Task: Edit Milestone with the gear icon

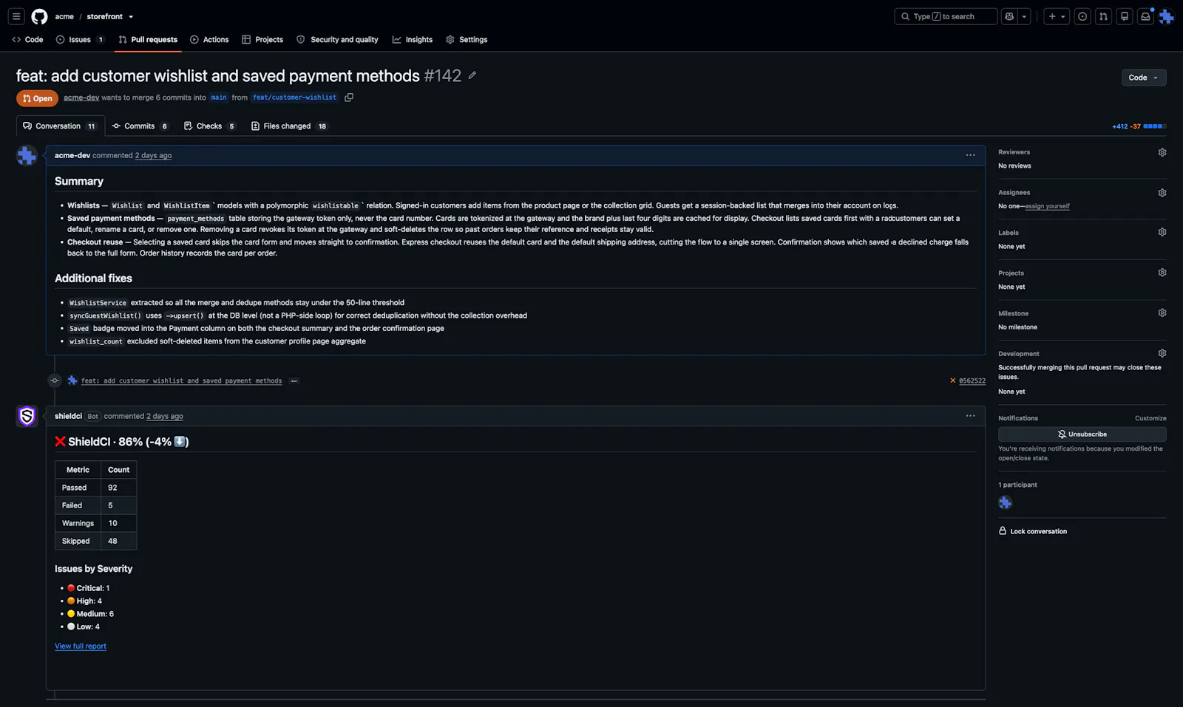Action: (x=1162, y=313)
